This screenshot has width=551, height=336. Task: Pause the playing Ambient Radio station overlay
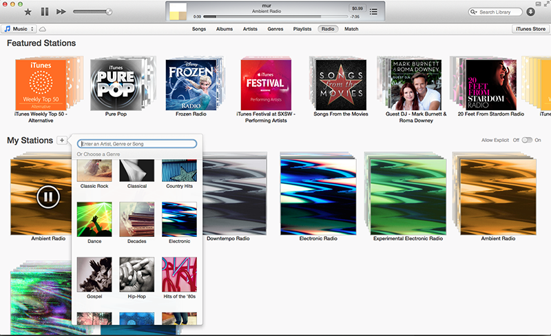[48, 197]
